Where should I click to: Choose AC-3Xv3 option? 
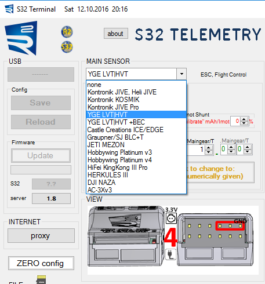coord(136,190)
